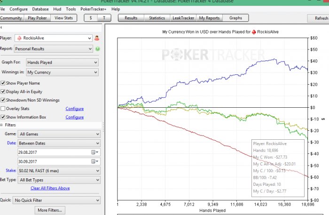Enable Overlay Stats checkbox
The image size is (329, 215).
coord(3,109)
